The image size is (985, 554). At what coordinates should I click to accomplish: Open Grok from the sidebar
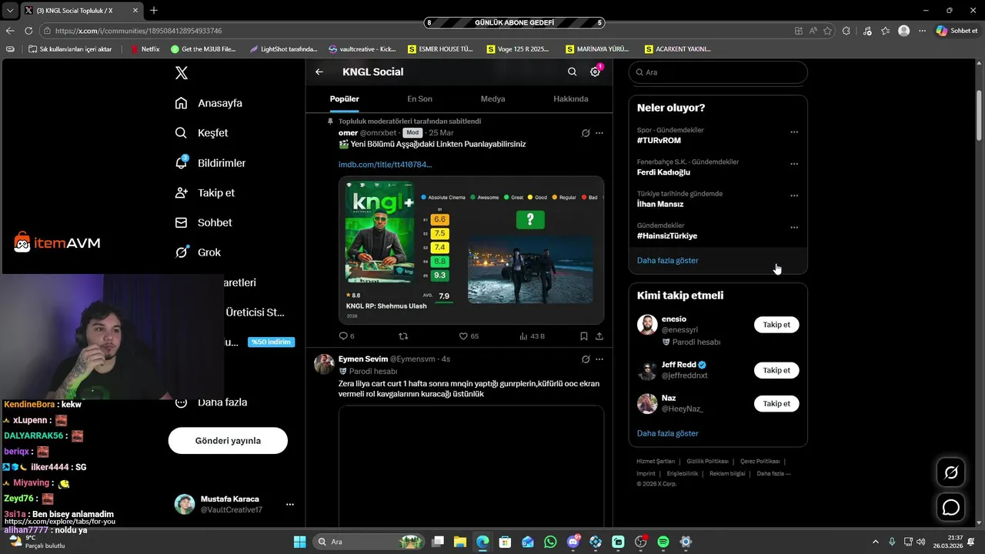tap(198, 252)
